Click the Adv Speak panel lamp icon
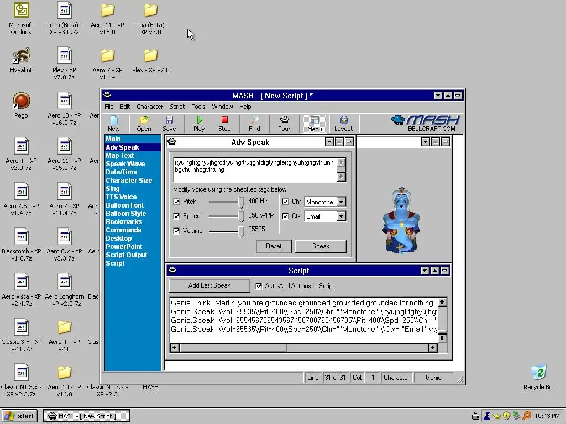This screenshot has height=424, width=566. (x=172, y=142)
